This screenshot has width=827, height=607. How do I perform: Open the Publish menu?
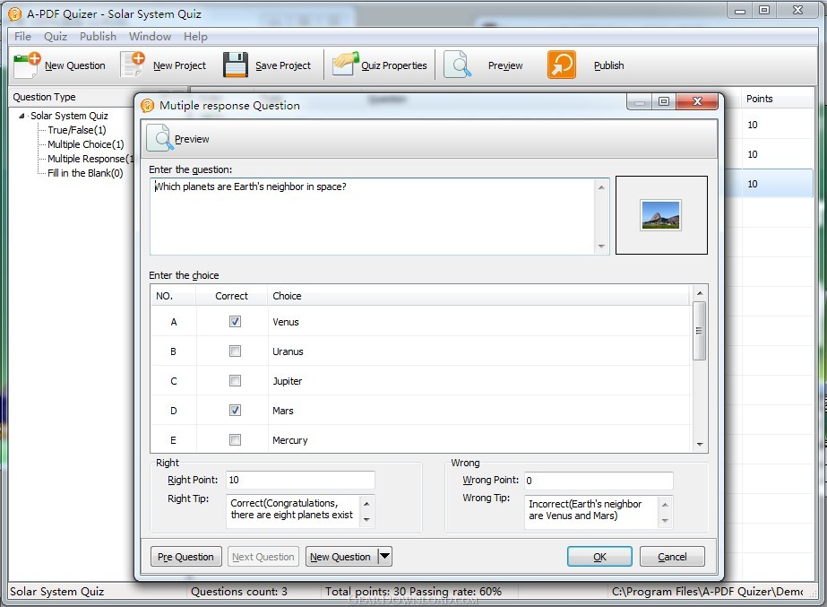[98, 37]
